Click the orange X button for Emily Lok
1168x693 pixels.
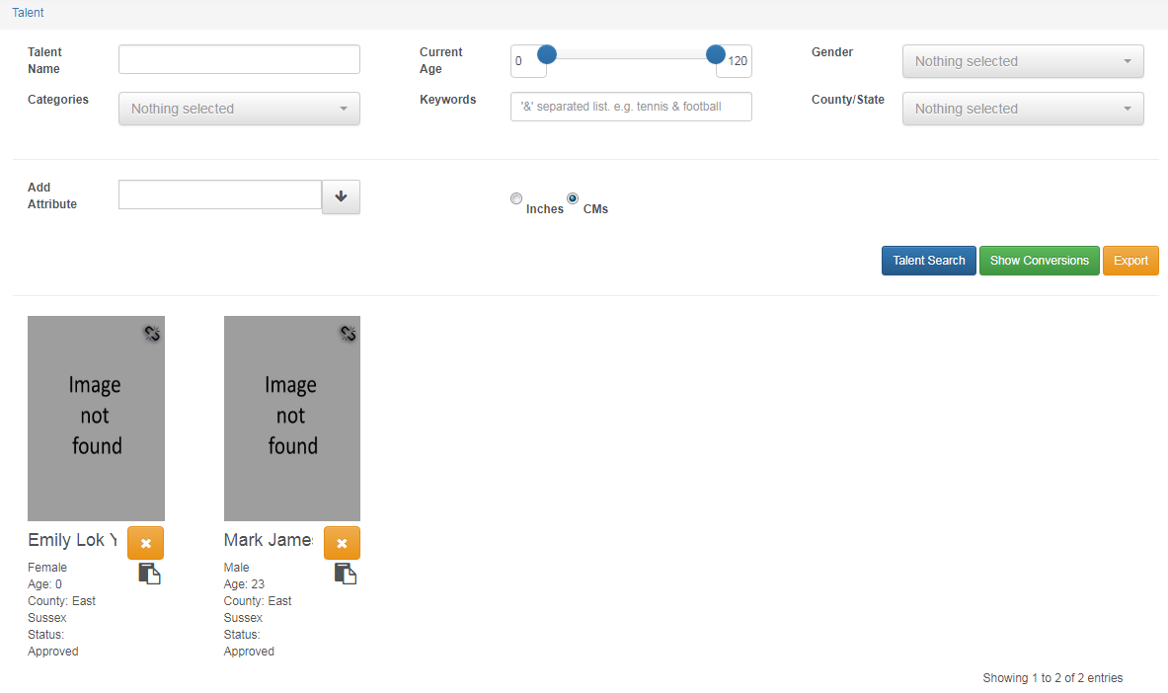tap(145, 543)
